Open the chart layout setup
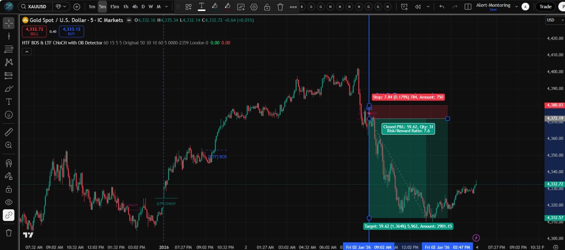This screenshot has height=250, width=565. [468, 6]
